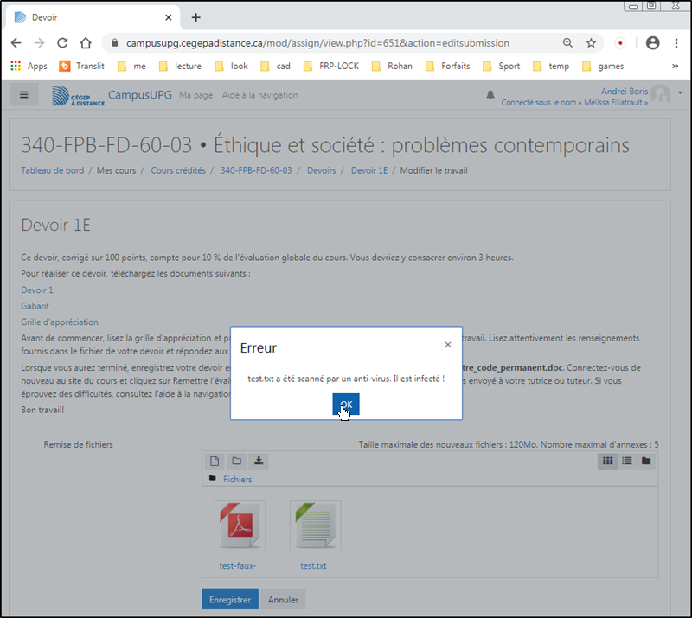Open Ma page in the top navigation

(195, 95)
